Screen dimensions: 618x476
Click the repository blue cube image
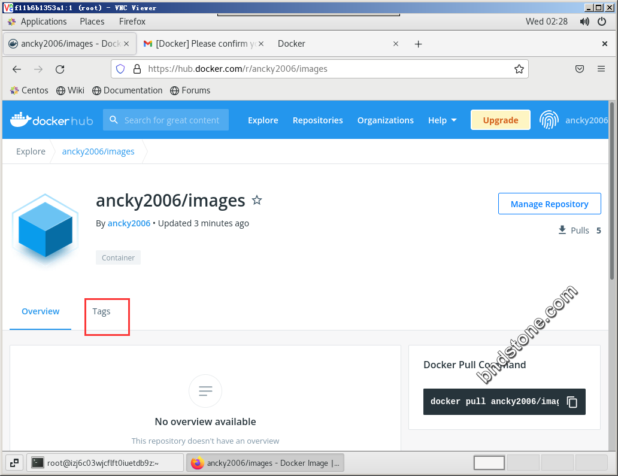pos(46,230)
